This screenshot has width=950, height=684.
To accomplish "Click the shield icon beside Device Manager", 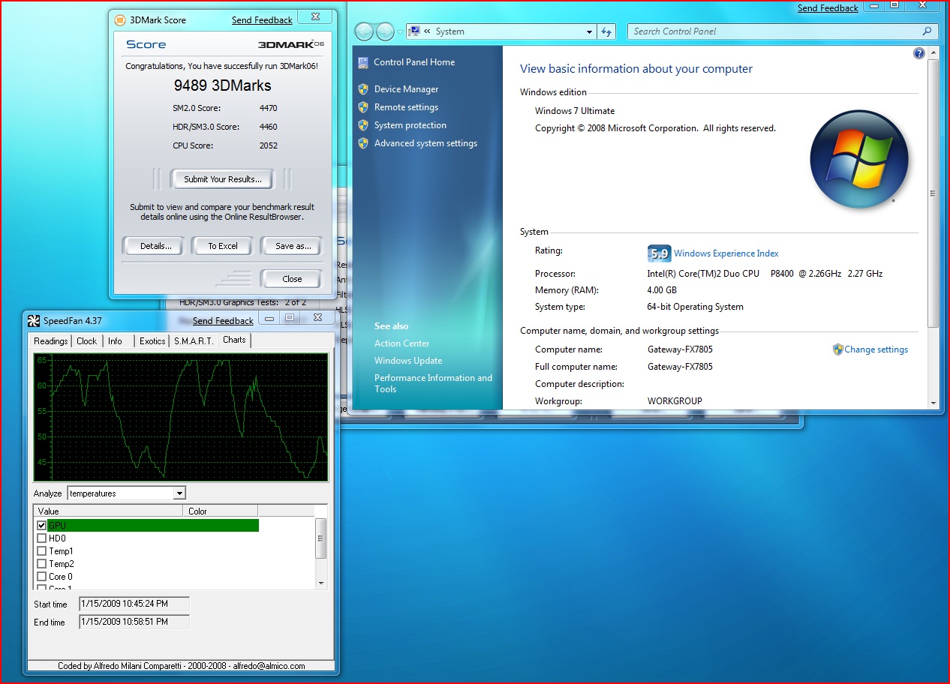I will coord(363,89).
